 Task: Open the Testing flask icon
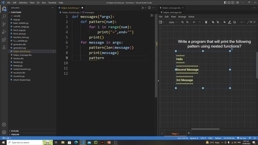(x=4, y=48)
